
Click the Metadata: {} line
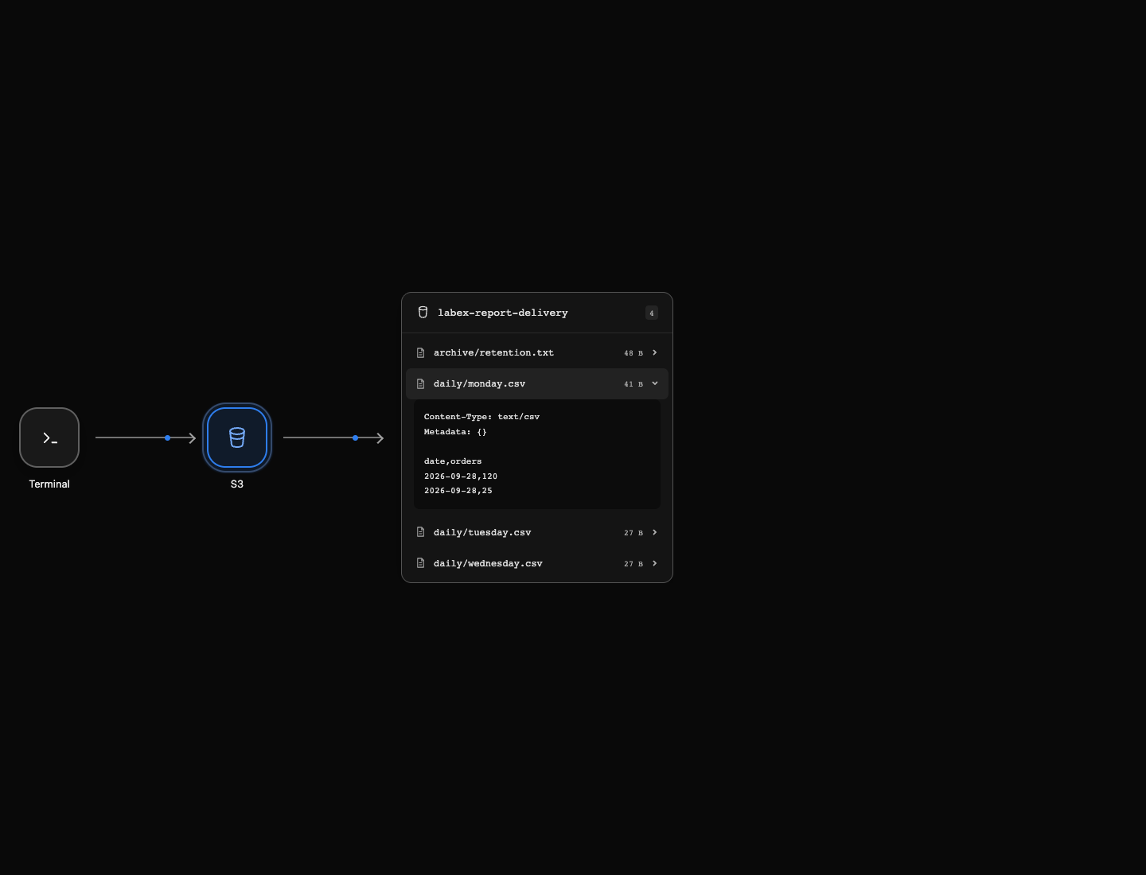455,432
